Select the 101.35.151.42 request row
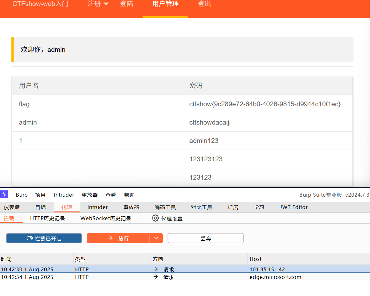 (x=185, y=269)
